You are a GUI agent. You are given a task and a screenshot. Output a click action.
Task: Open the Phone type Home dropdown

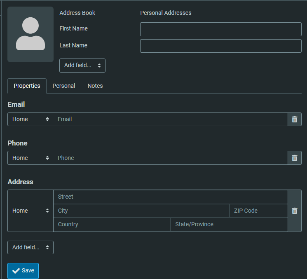[x=30, y=158]
